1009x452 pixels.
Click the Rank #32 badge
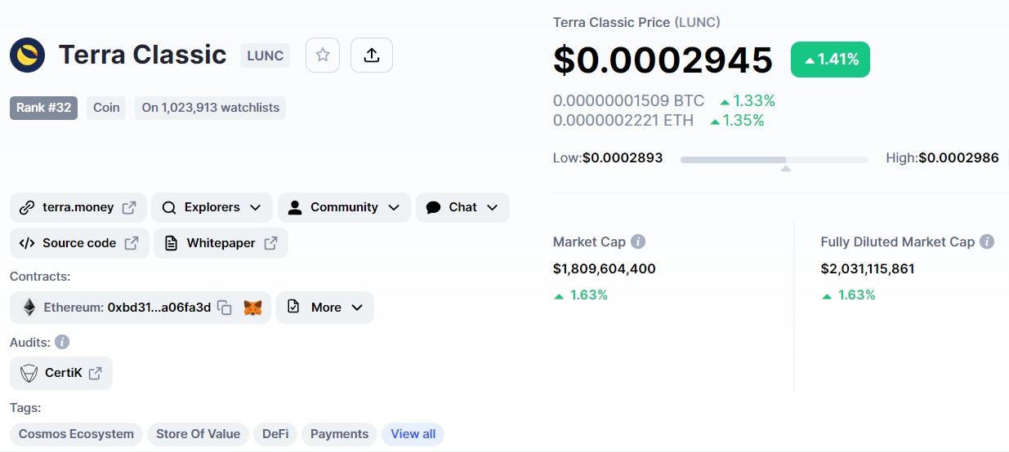point(43,108)
